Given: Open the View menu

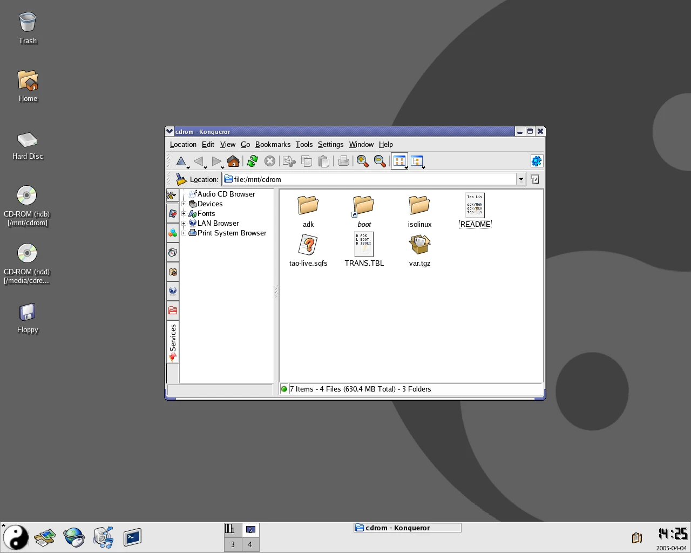Looking at the screenshot, I should [227, 144].
